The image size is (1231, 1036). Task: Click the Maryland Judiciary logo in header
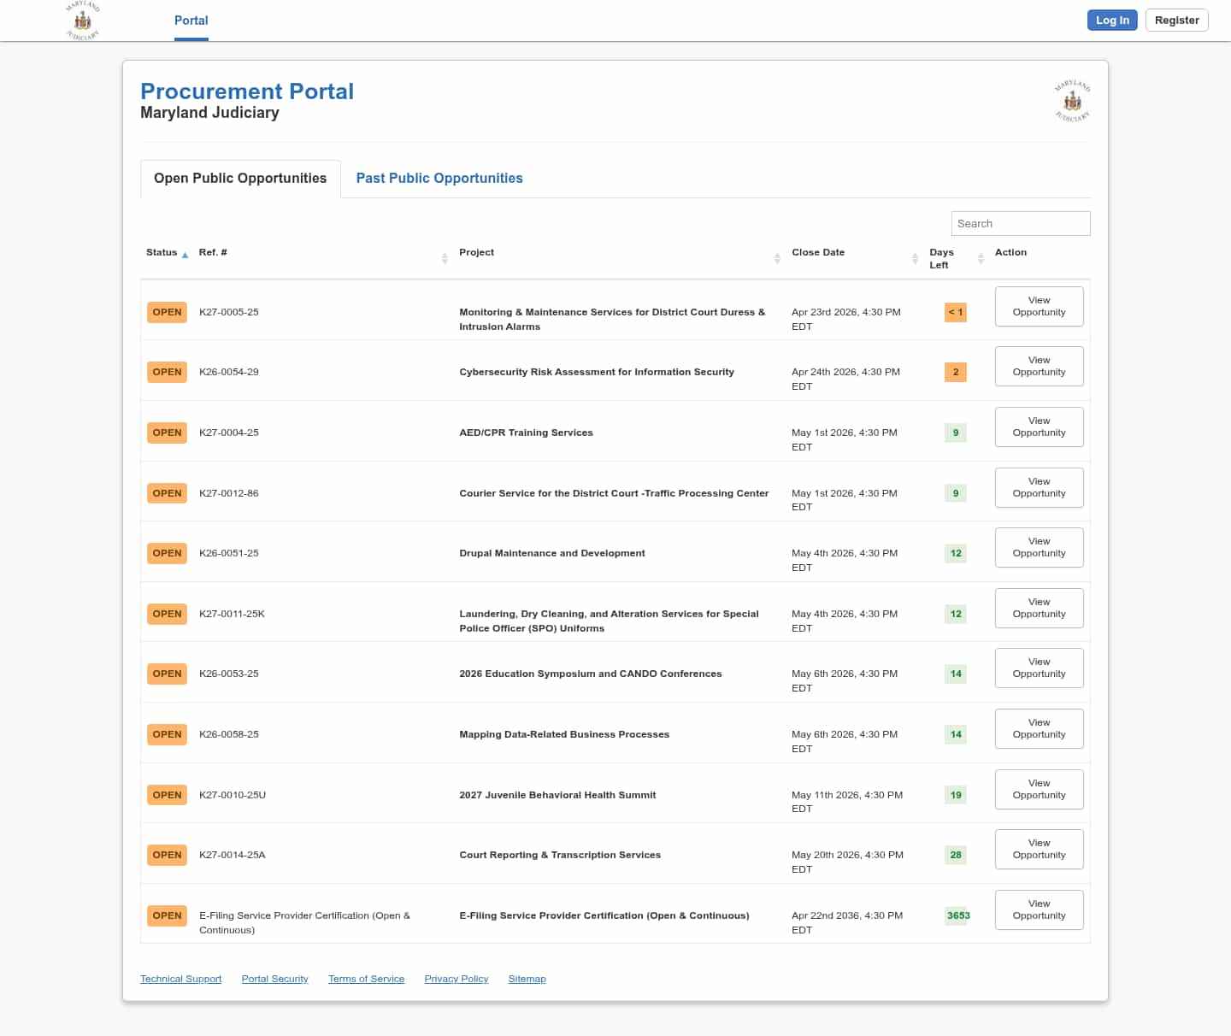tap(83, 21)
